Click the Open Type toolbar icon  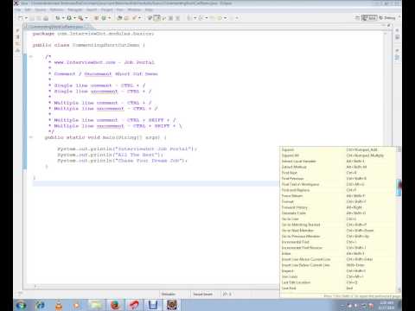coord(119,18)
